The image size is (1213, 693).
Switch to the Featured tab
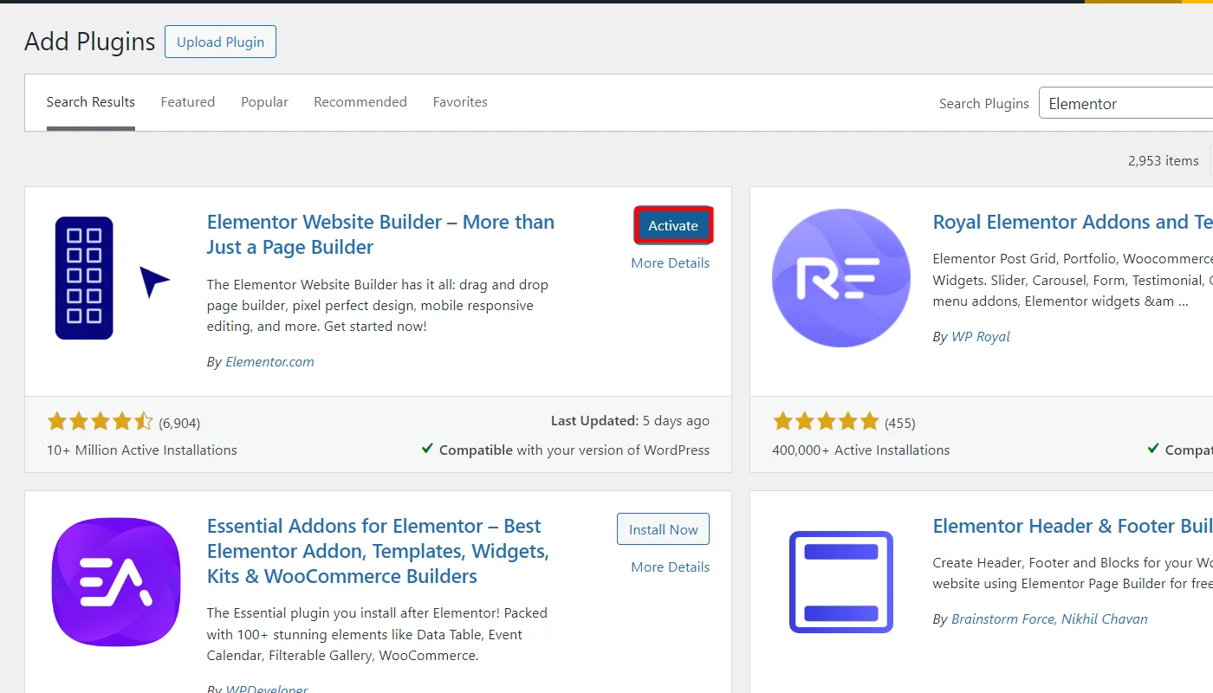[188, 102]
